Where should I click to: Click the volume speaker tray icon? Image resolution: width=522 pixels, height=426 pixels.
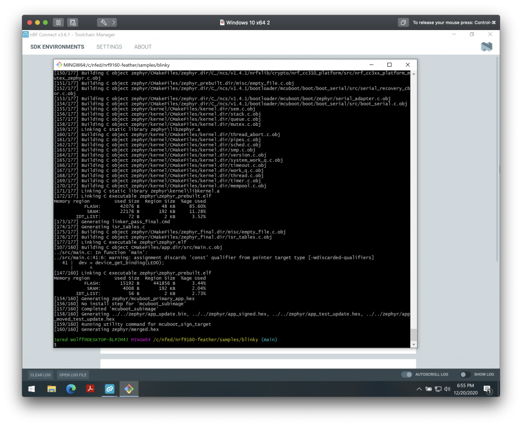point(447,389)
